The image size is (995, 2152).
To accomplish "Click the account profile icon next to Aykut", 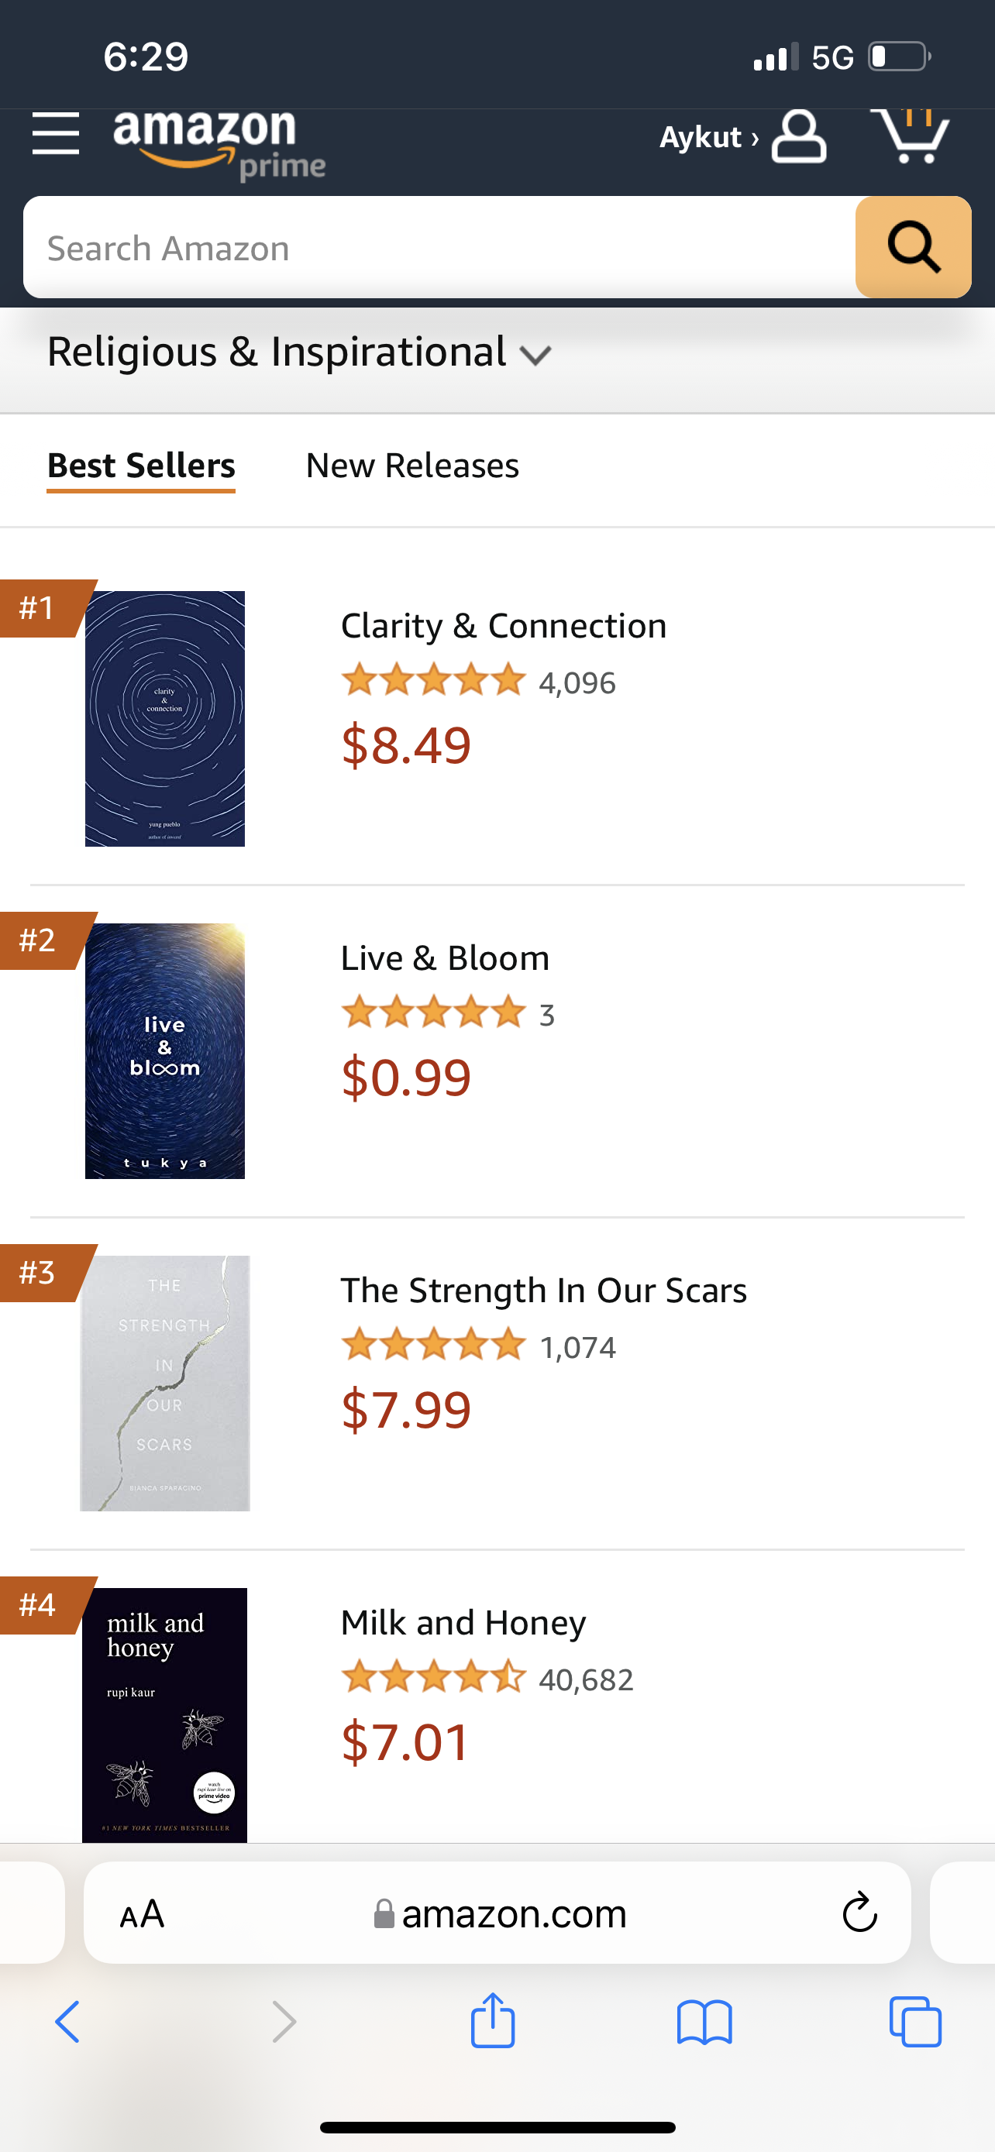I will pyautogui.click(x=796, y=138).
